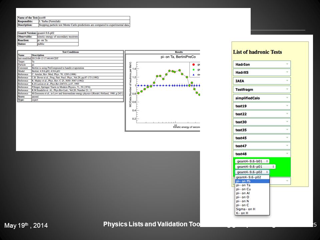The height and width of the screenshot is (240, 320).
Task: Choose 'K- on H' reaction
Action: (252, 213)
